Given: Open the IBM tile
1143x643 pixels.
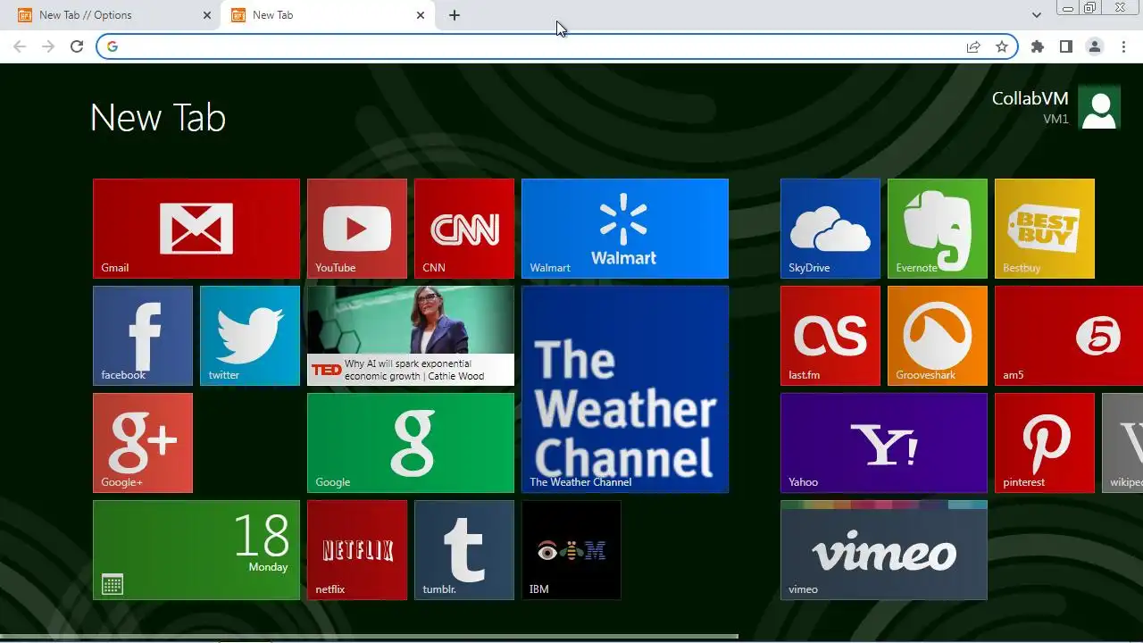Looking at the screenshot, I should [571, 550].
